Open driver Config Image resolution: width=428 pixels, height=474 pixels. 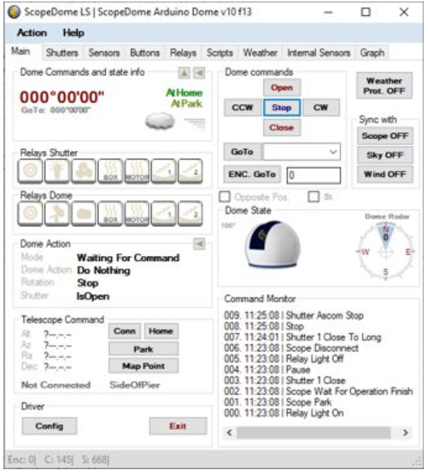[49, 426]
